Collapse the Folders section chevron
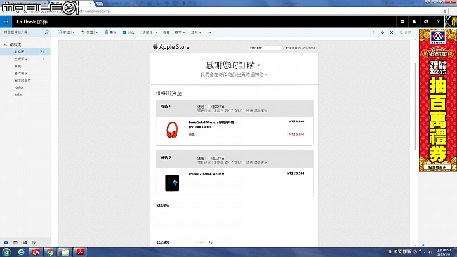 (x=5, y=44)
